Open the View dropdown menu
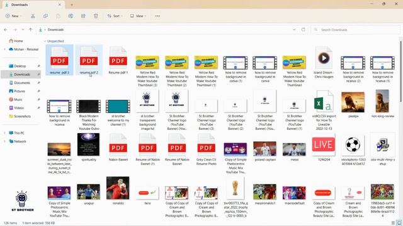This screenshot has width=403, height=226. coord(138,16)
